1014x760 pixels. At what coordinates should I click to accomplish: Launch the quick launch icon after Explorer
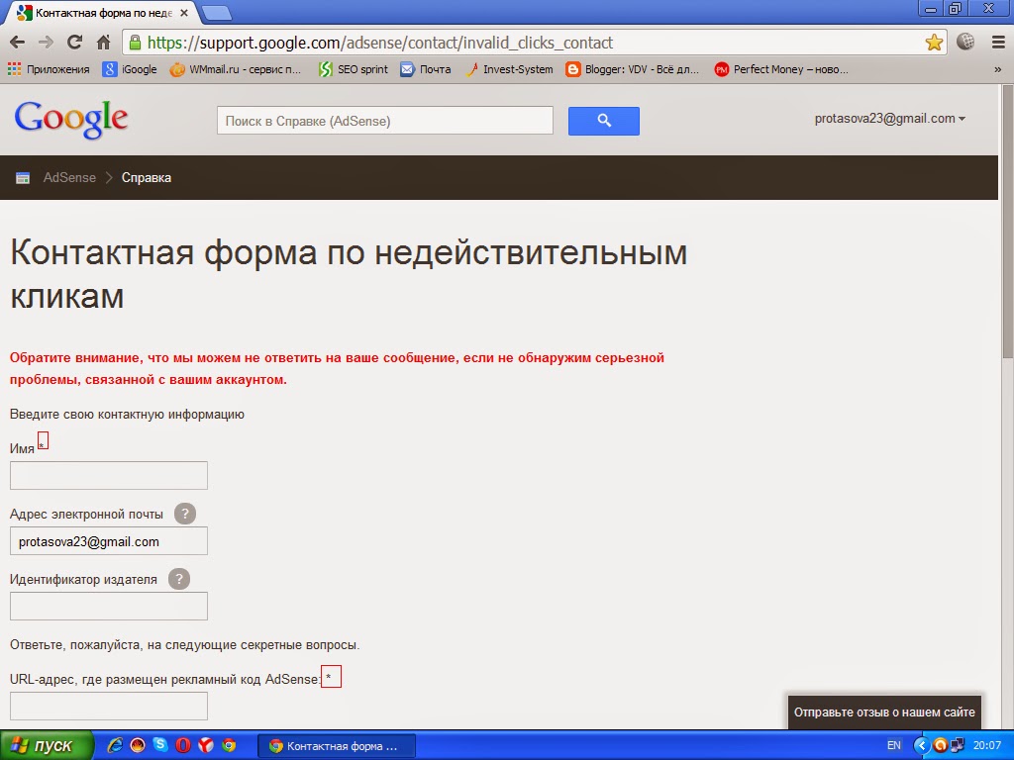tap(138, 746)
